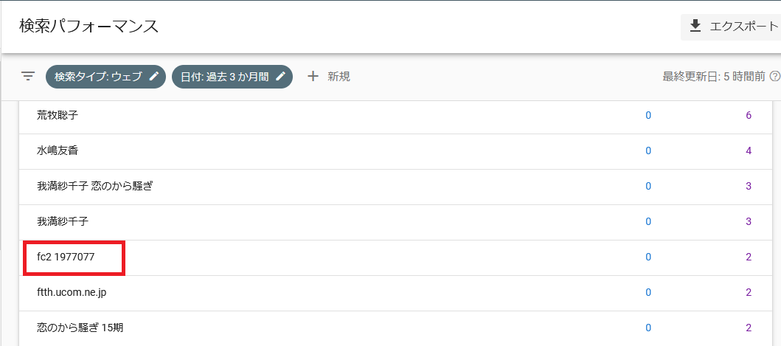This screenshot has height=346, width=781.
Task: Click pencil icon on 検索タイプ chip
Action: click(x=154, y=76)
